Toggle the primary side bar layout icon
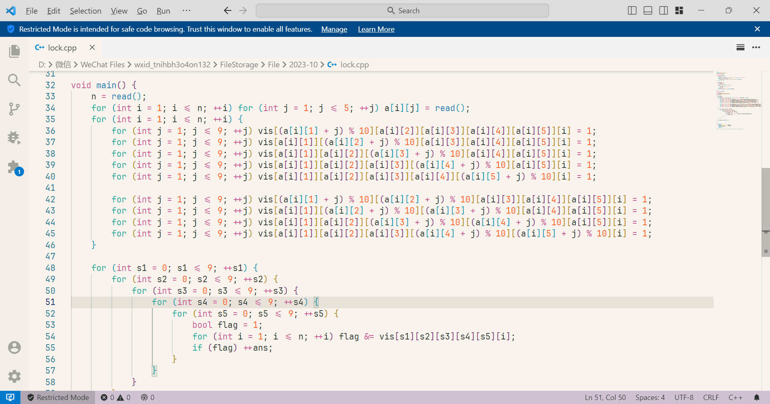 (x=632, y=10)
